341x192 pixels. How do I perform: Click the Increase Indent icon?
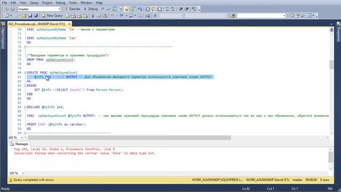pos(187,9)
